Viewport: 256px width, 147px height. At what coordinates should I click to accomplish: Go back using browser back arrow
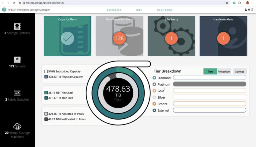[3, 3]
